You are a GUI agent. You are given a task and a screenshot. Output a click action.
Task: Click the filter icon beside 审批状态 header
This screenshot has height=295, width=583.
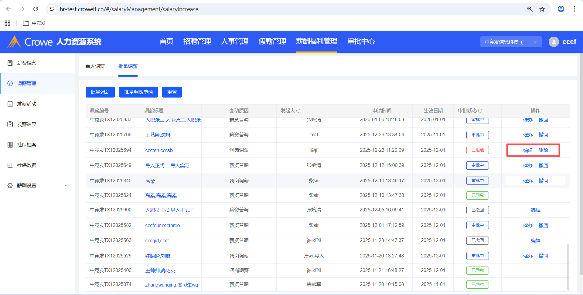click(480, 111)
